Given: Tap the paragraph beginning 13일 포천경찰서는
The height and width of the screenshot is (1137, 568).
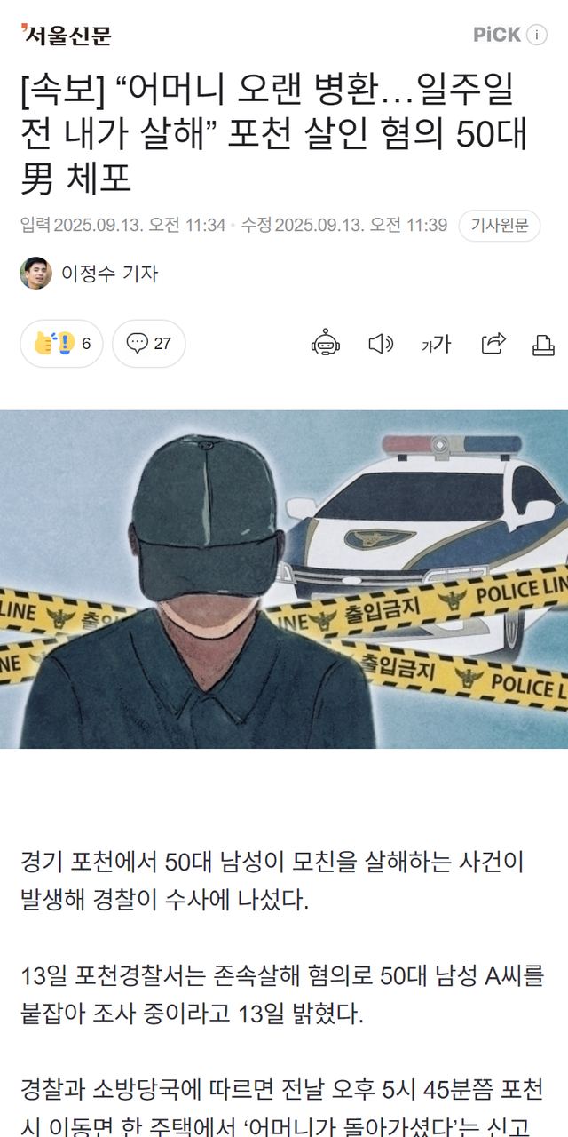Looking at the screenshot, I should pyautogui.click(x=282, y=996).
